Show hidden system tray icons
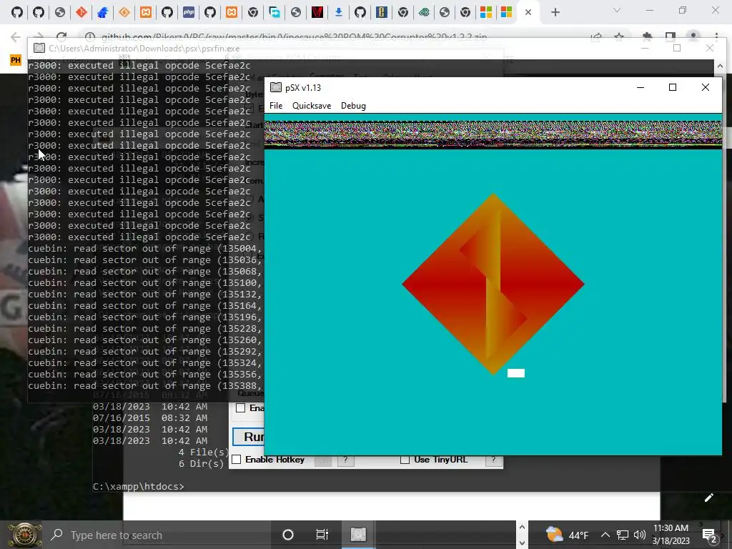 point(605,535)
